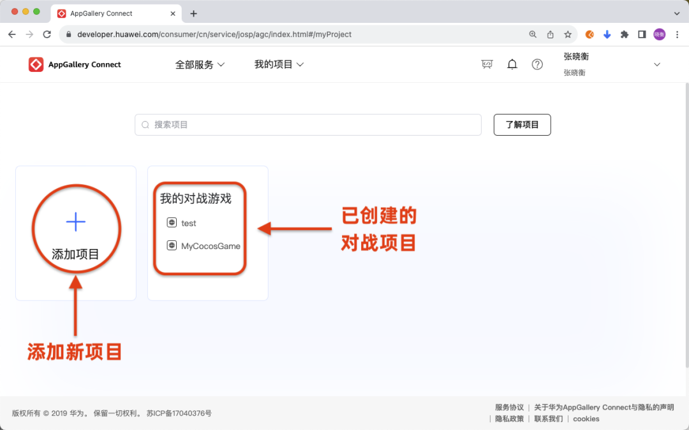This screenshot has height=430, width=689.
Task: Bookmark this page with star icon
Action: [568, 34]
